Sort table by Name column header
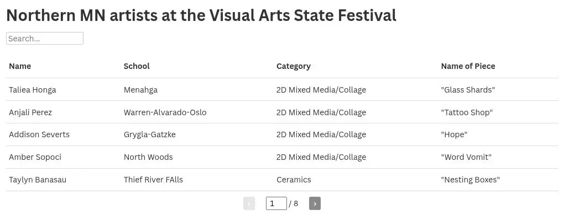This screenshot has width=564, height=221. pyautogui.click(x=20, y=66)
